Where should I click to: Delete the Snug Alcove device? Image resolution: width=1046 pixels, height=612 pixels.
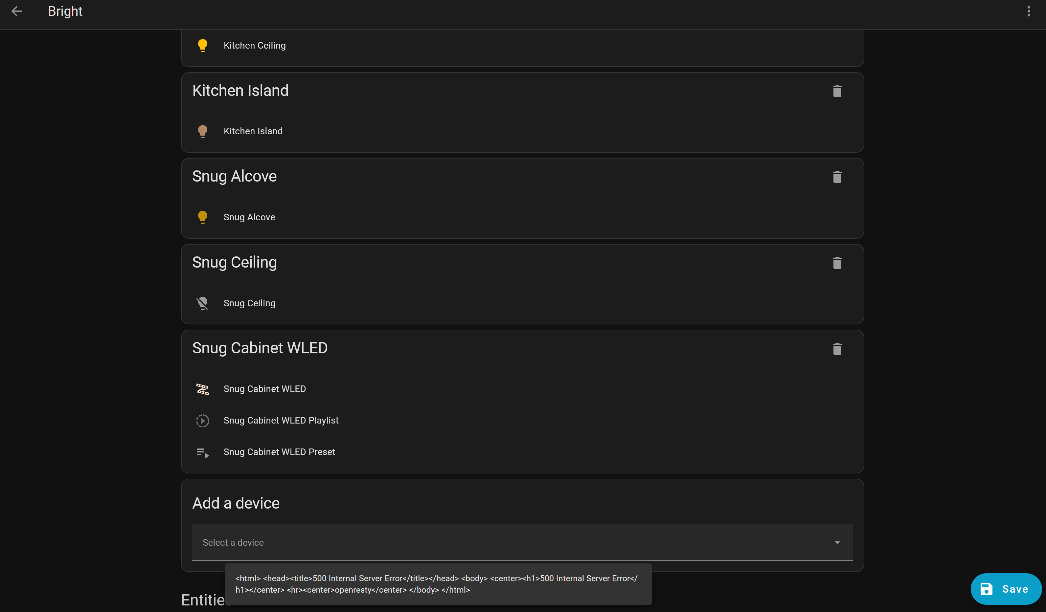point(837,177)
